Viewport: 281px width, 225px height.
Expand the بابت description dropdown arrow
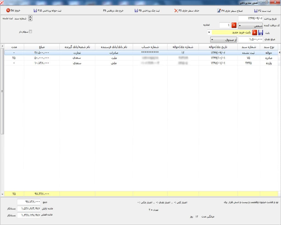tap(209, 32)
